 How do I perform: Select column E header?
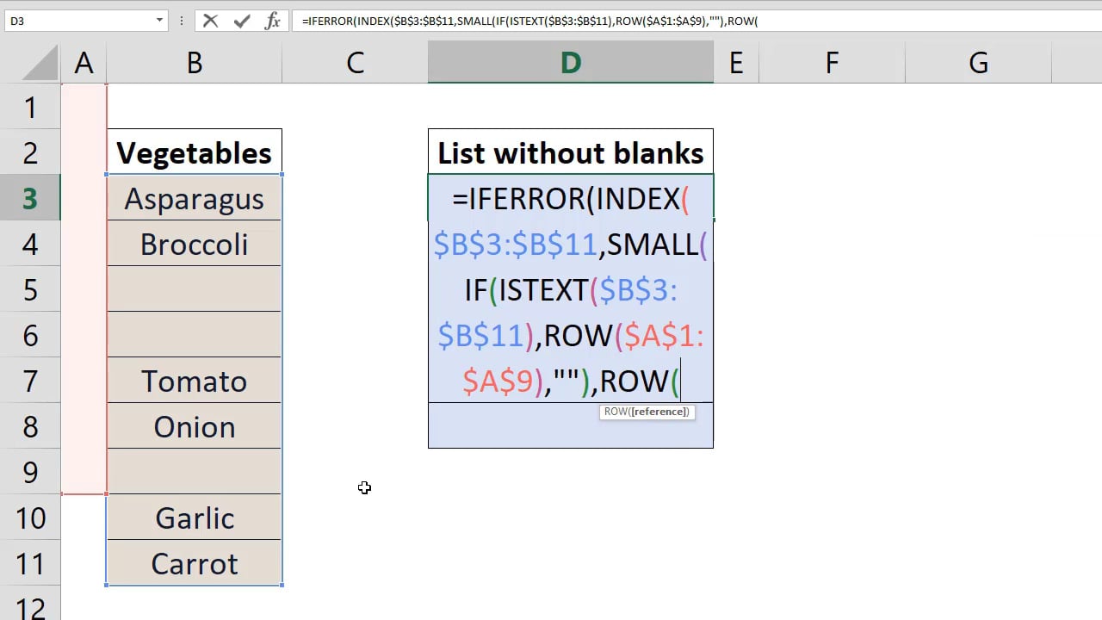point(736,63)
